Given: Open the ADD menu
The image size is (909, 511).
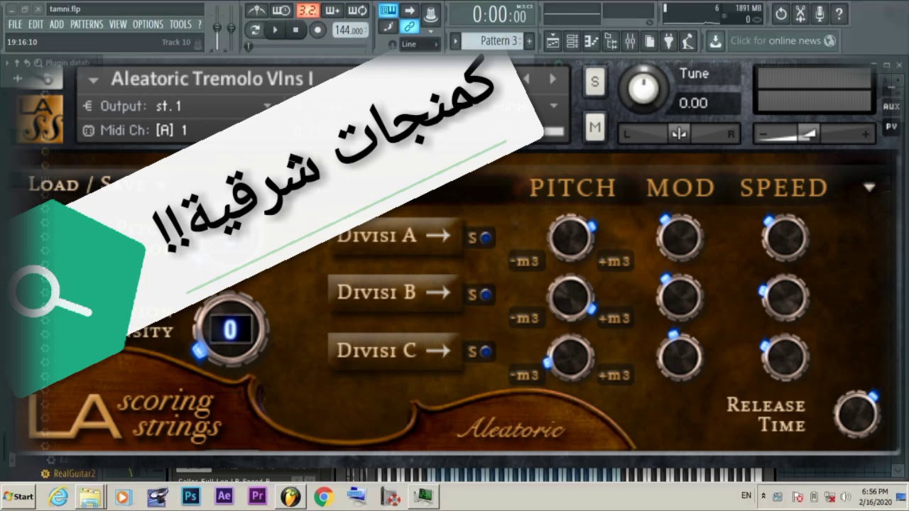Looking at the screenshot, I should tap(57, 24).
